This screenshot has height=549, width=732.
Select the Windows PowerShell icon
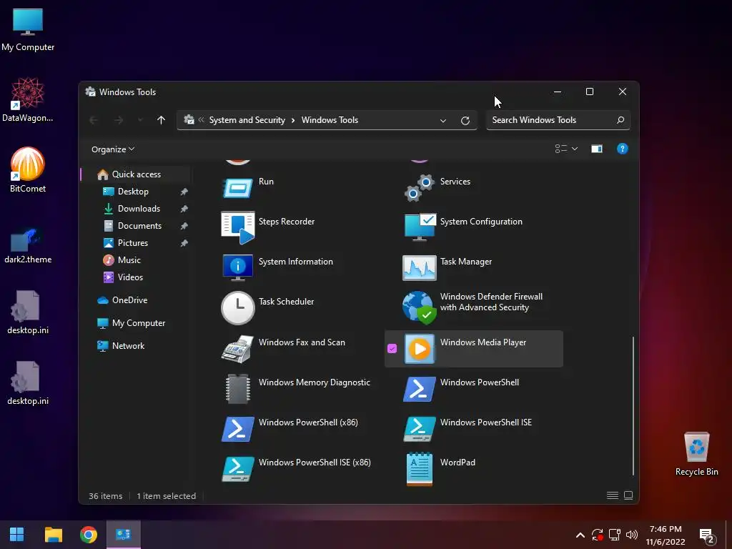click(419, 389)
